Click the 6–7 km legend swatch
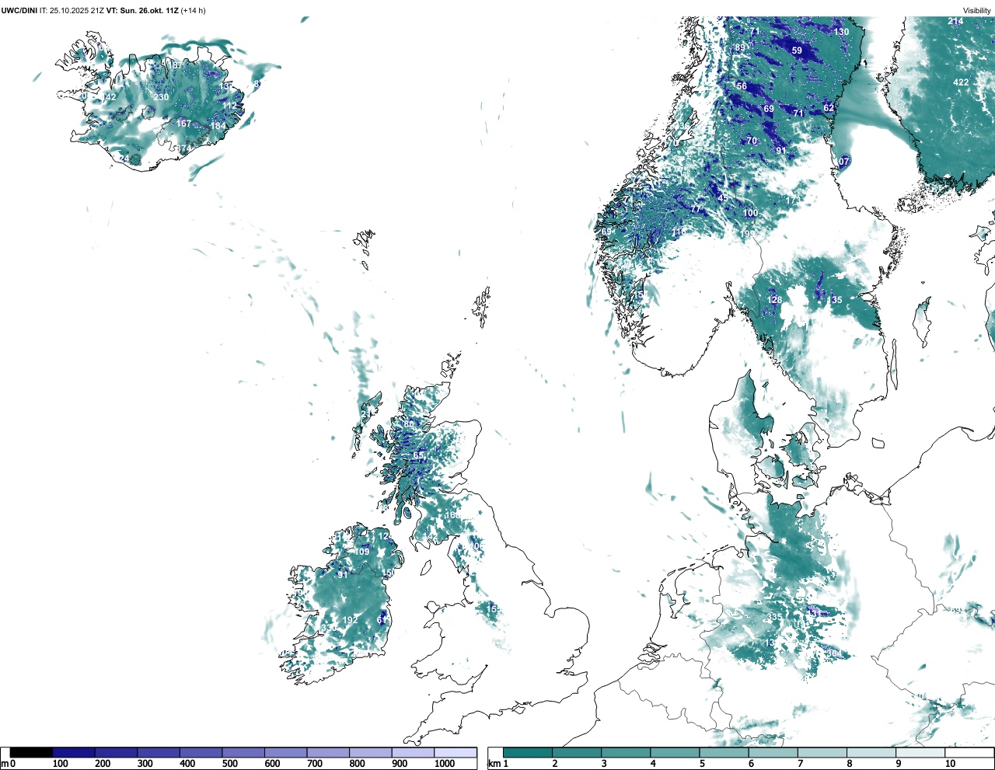The height and width of the screenshot is (770, 995). click(x=773, y=752)
